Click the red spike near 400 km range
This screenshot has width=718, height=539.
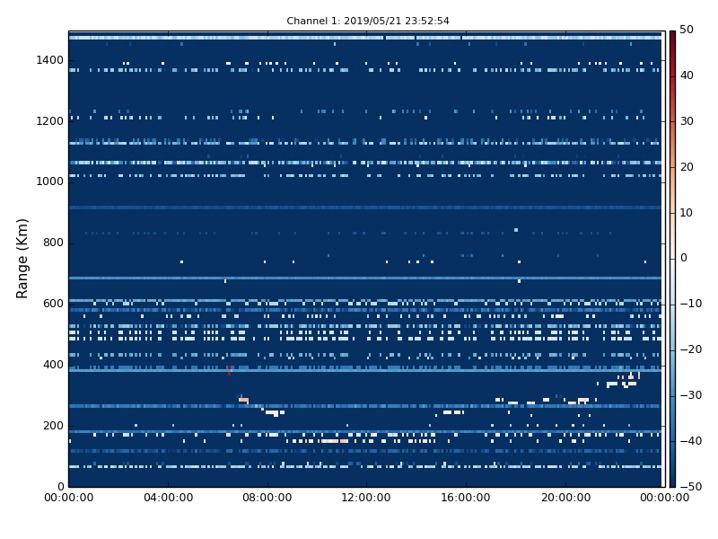[x=230, y=370]
